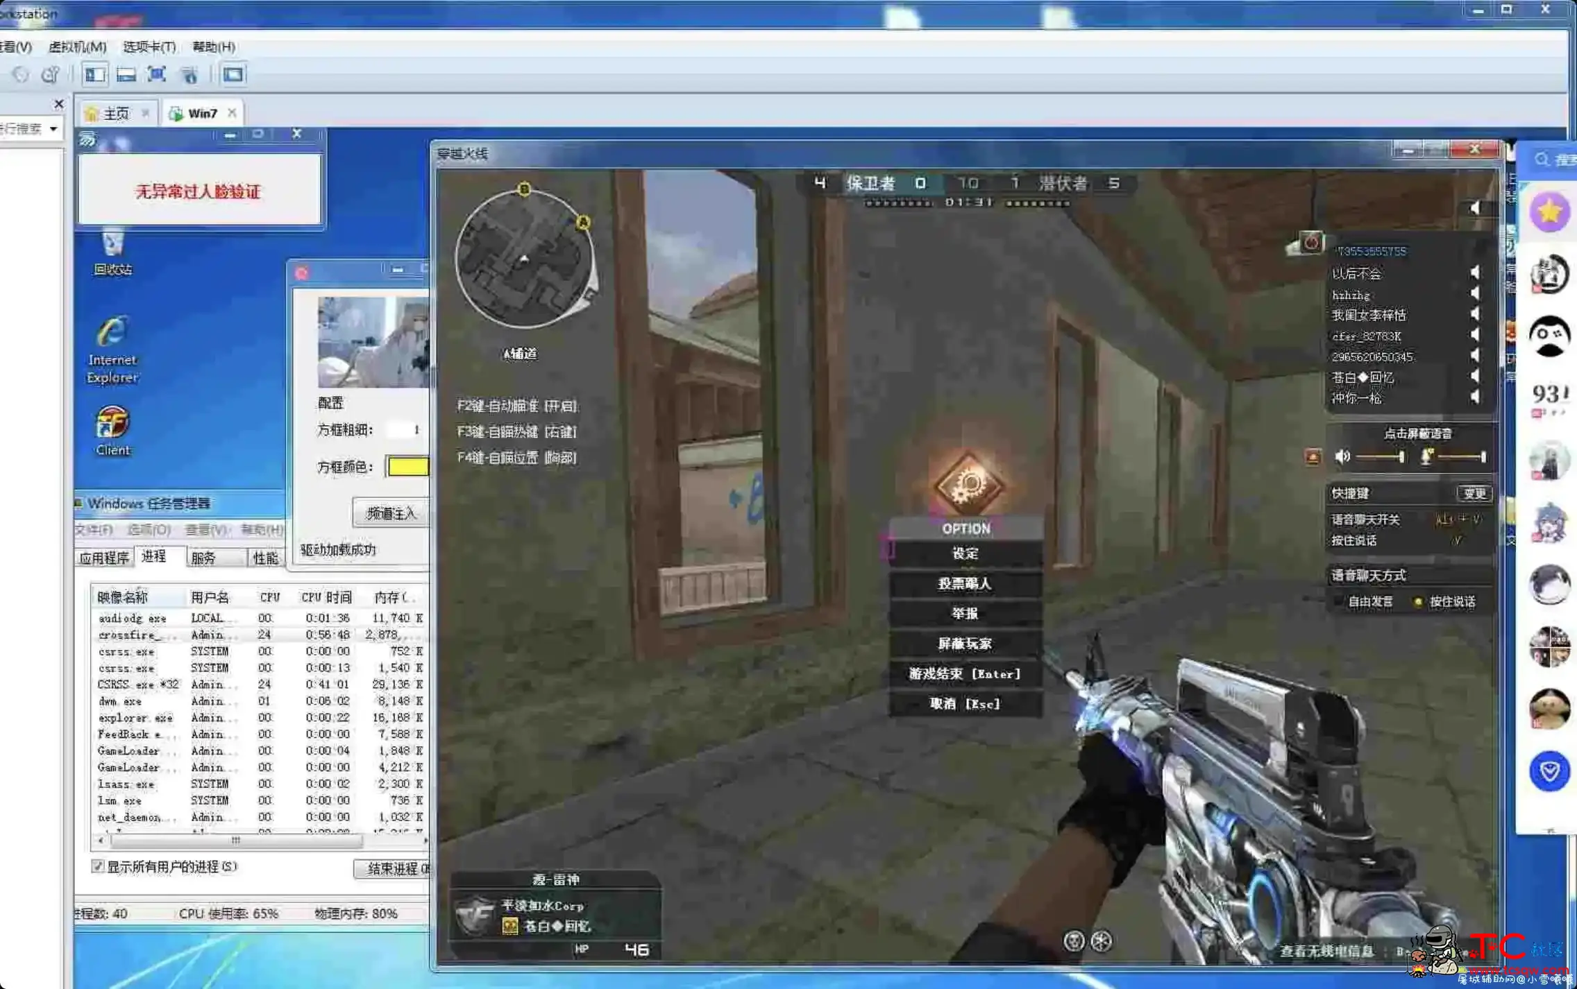The image size is (1577, 989).
Task: Click 游戏结束 [Enter] option
Action: pyautogui.click(x=965, y=673)
